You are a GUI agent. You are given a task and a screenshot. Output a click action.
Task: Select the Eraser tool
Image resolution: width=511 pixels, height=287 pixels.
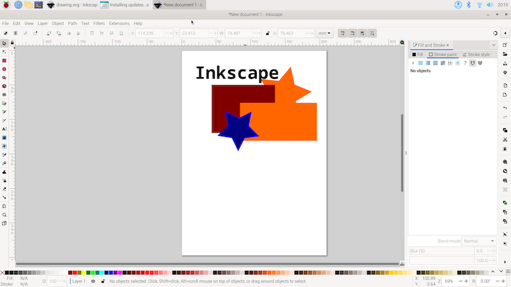click(x=4, y=189)
